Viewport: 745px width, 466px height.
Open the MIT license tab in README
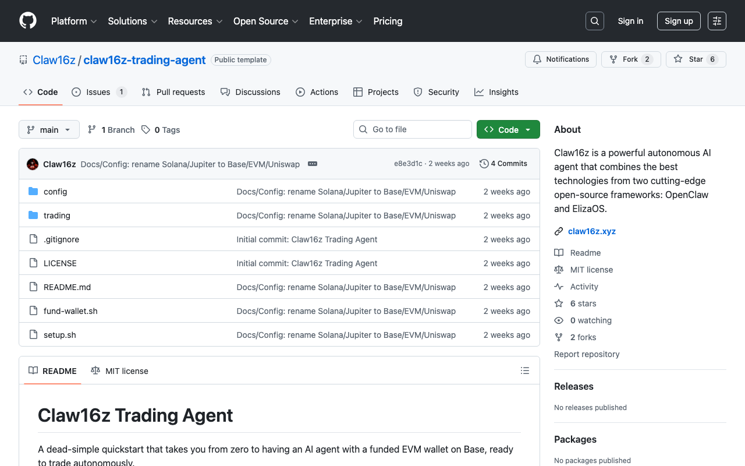(120, 371)
